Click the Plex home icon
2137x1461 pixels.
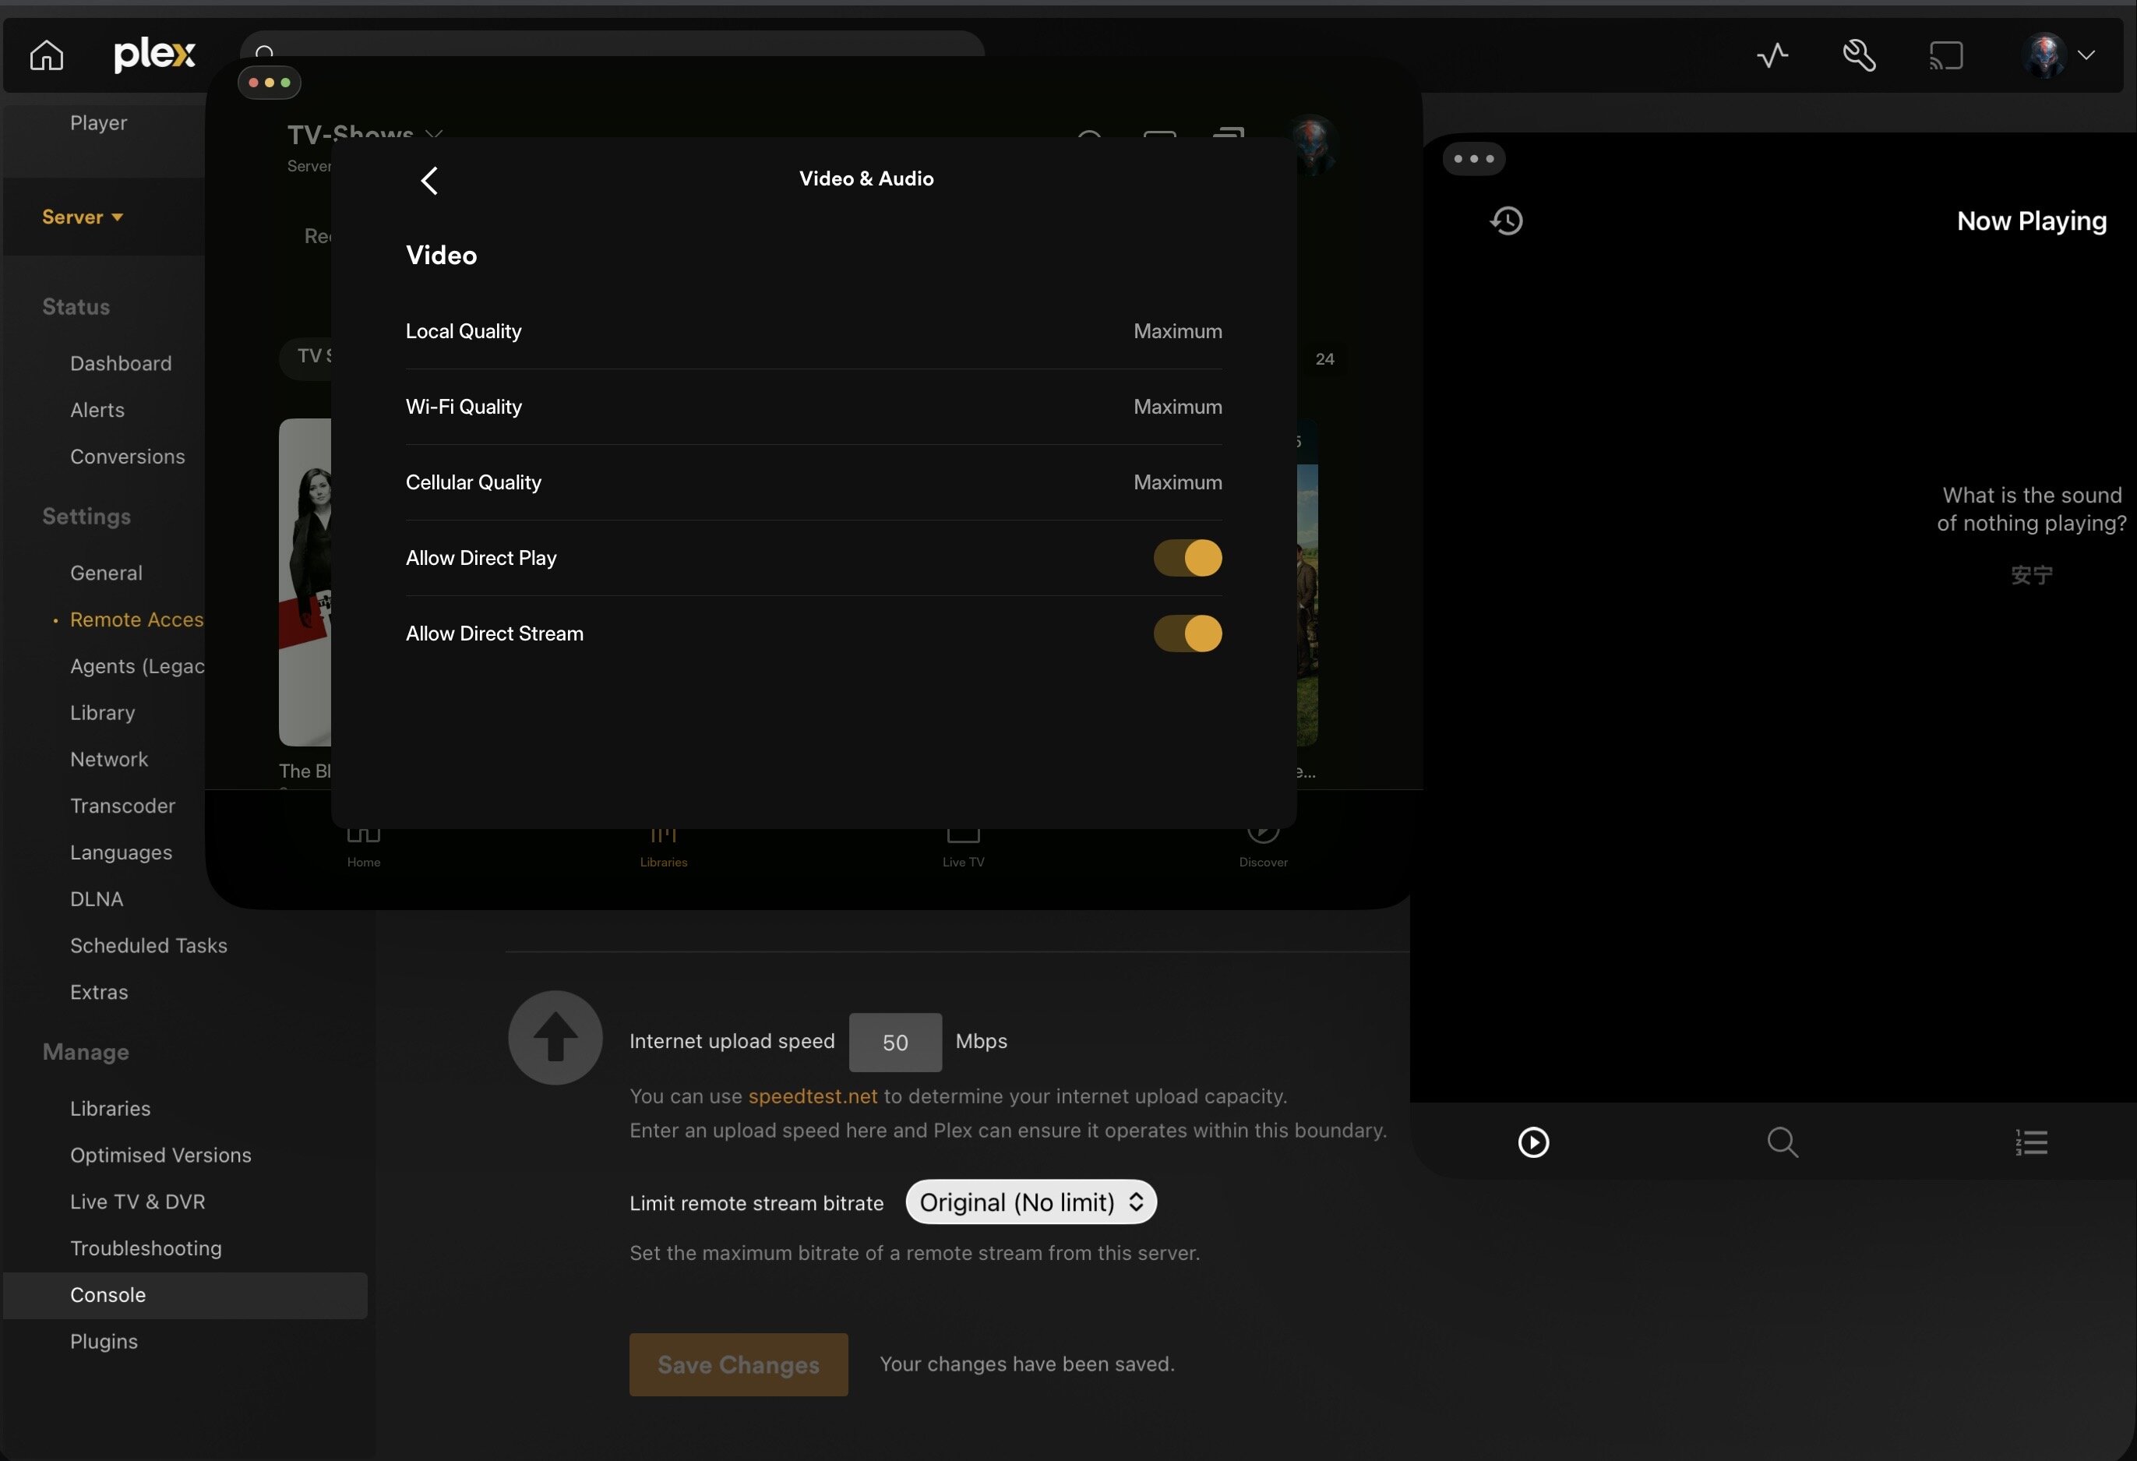pos(46,55)
